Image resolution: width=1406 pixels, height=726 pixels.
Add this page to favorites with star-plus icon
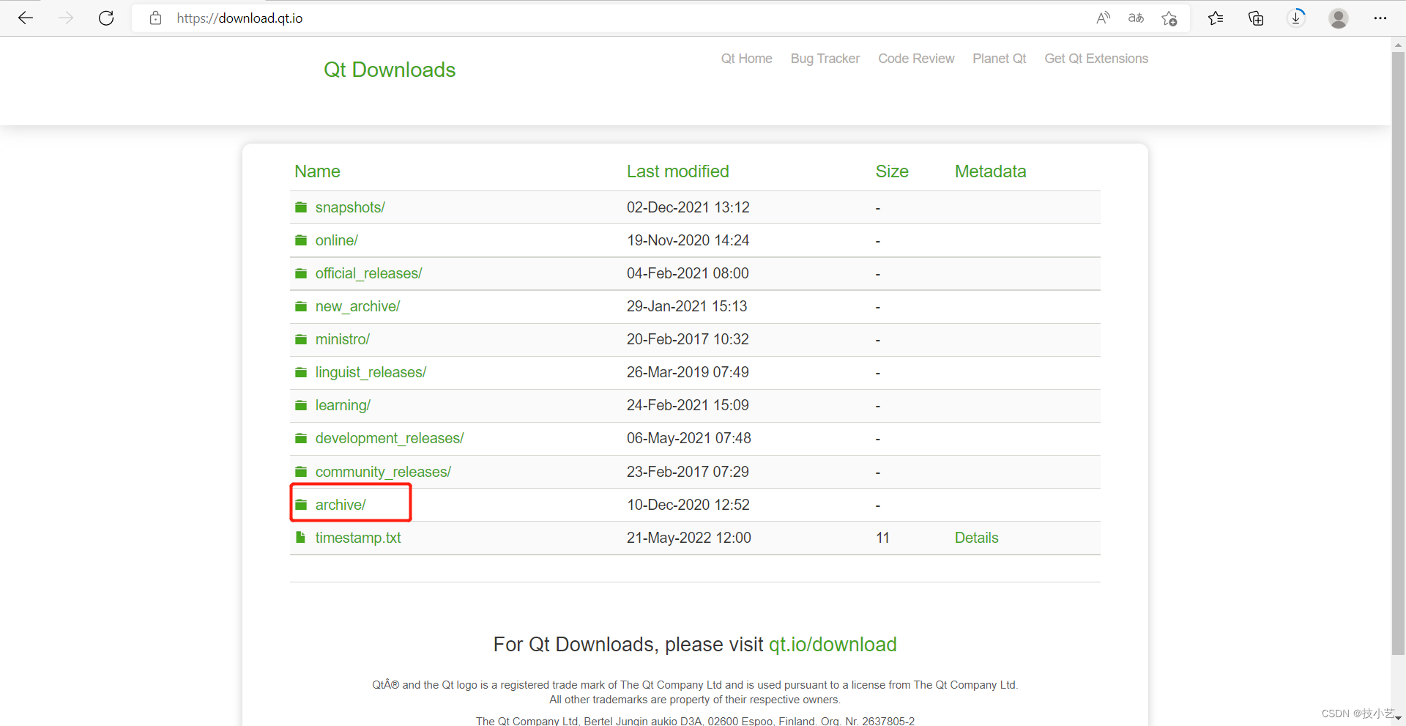click(x=1169, y=18)
